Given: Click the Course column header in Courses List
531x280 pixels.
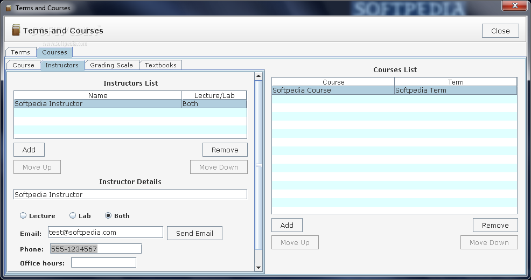Looking at the screenshot, I should 333,82.
